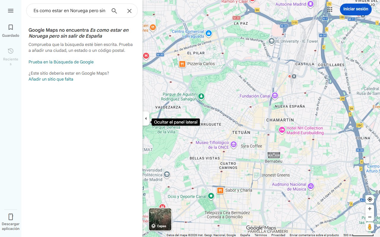Screen dimensions: 380x237
Task: Select the Street View pegman
Action: (x=370, y=227)
